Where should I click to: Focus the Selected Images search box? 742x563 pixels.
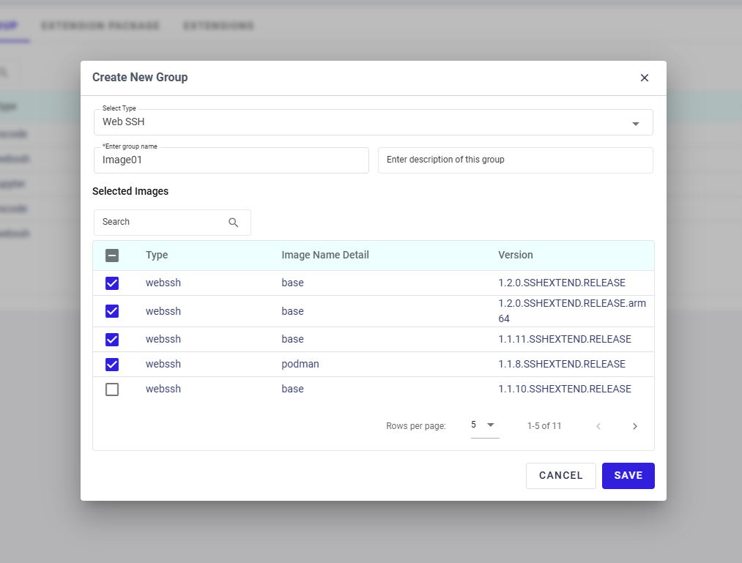point(172,223)
